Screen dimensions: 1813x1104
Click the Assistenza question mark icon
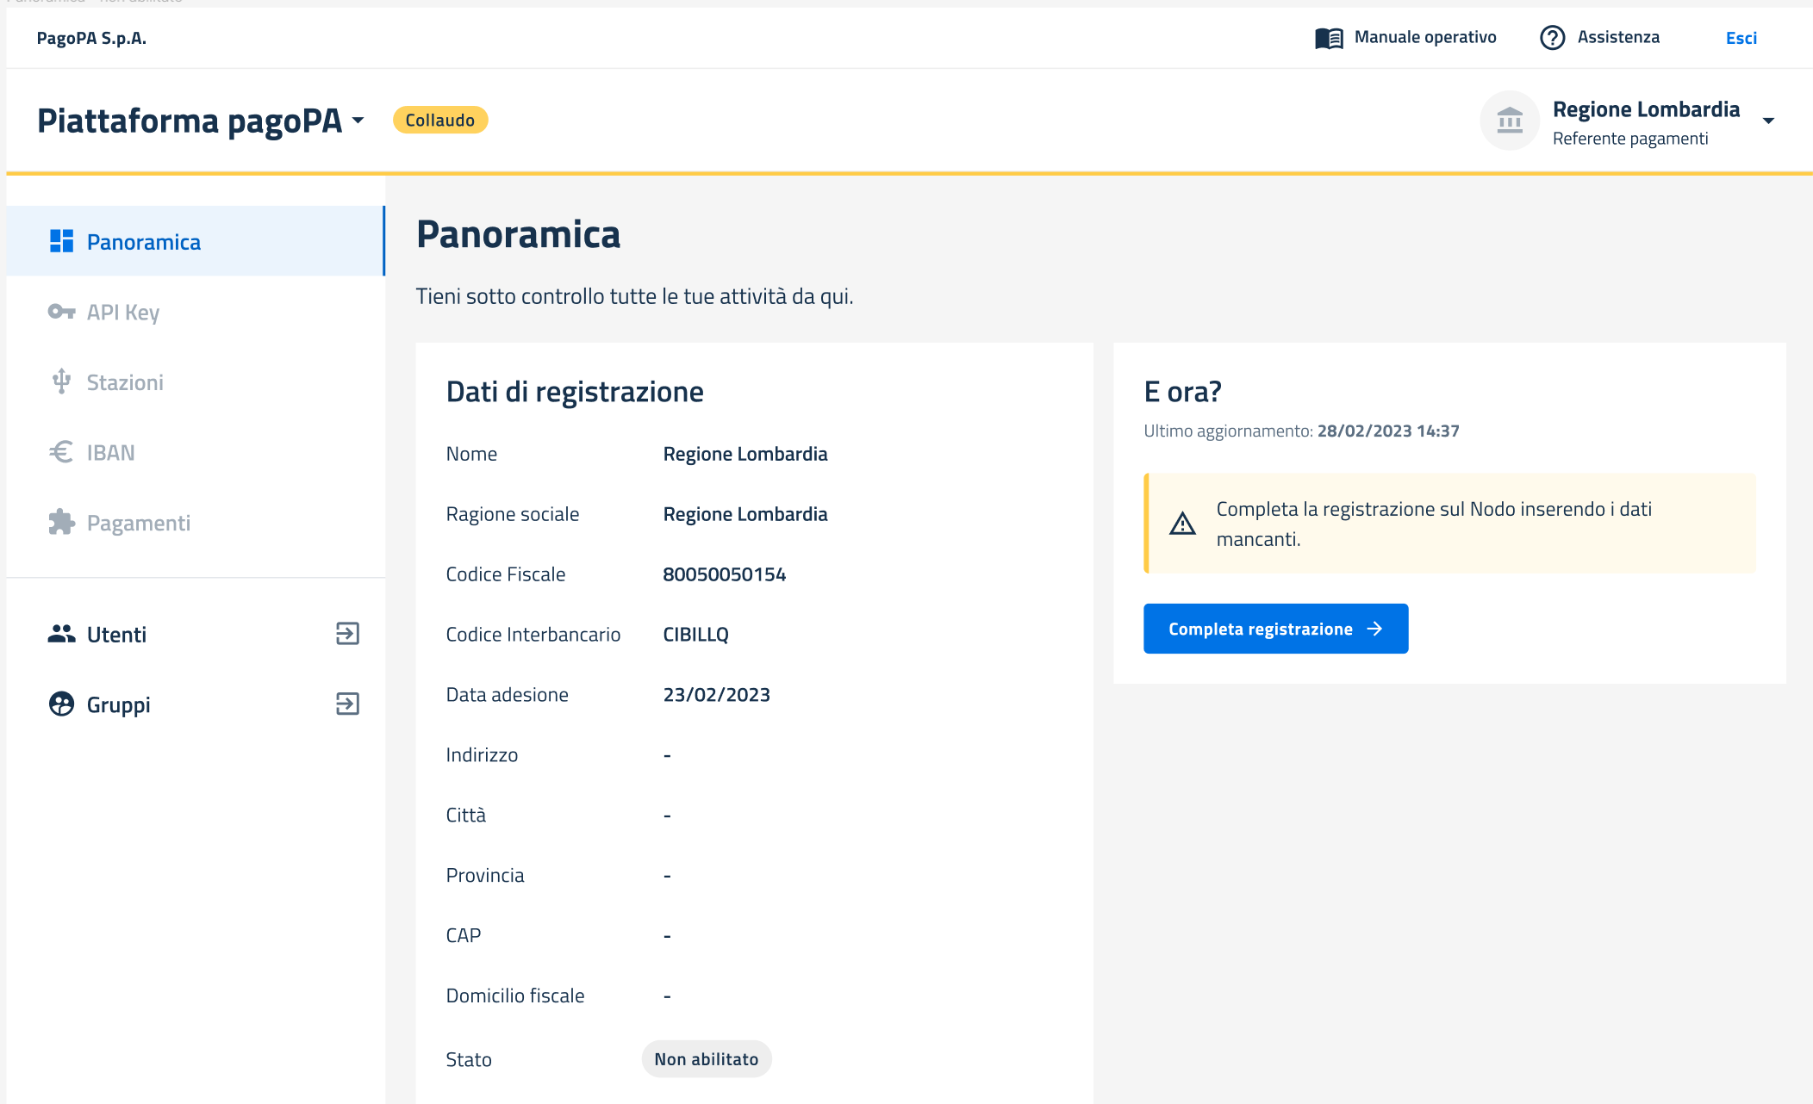1552,38
